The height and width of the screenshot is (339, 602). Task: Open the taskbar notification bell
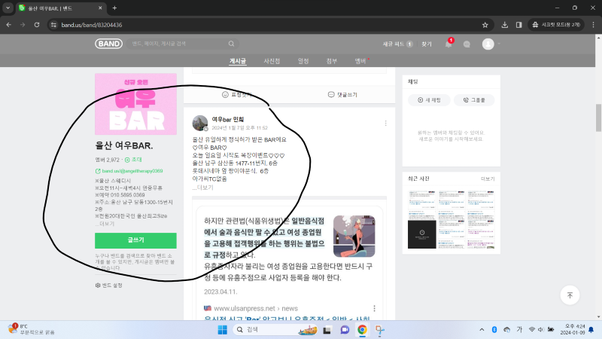tap(591, 330)
